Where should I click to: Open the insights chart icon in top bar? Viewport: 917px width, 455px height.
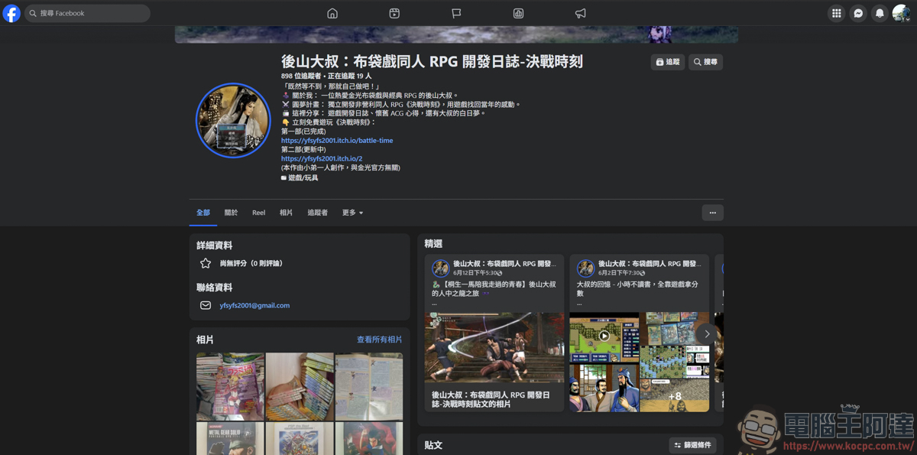click(518, 13)
